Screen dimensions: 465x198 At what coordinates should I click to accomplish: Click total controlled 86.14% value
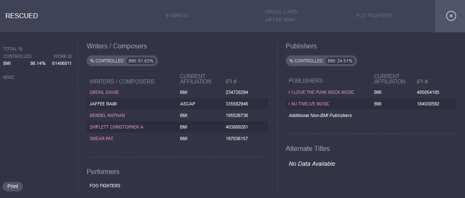point(38,63)
